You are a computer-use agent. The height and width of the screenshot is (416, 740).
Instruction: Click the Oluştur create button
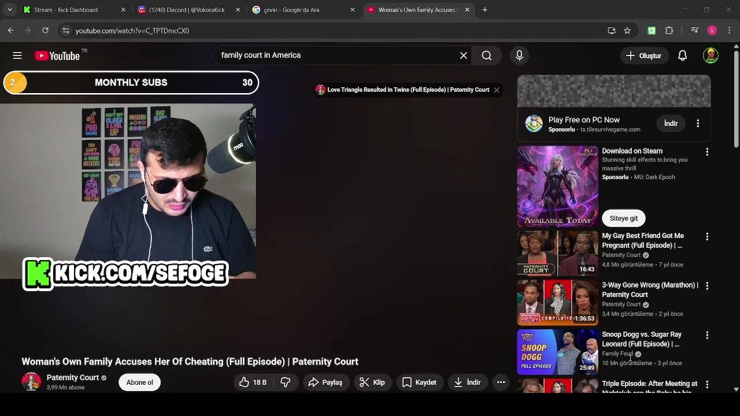(x=643, y=55)
